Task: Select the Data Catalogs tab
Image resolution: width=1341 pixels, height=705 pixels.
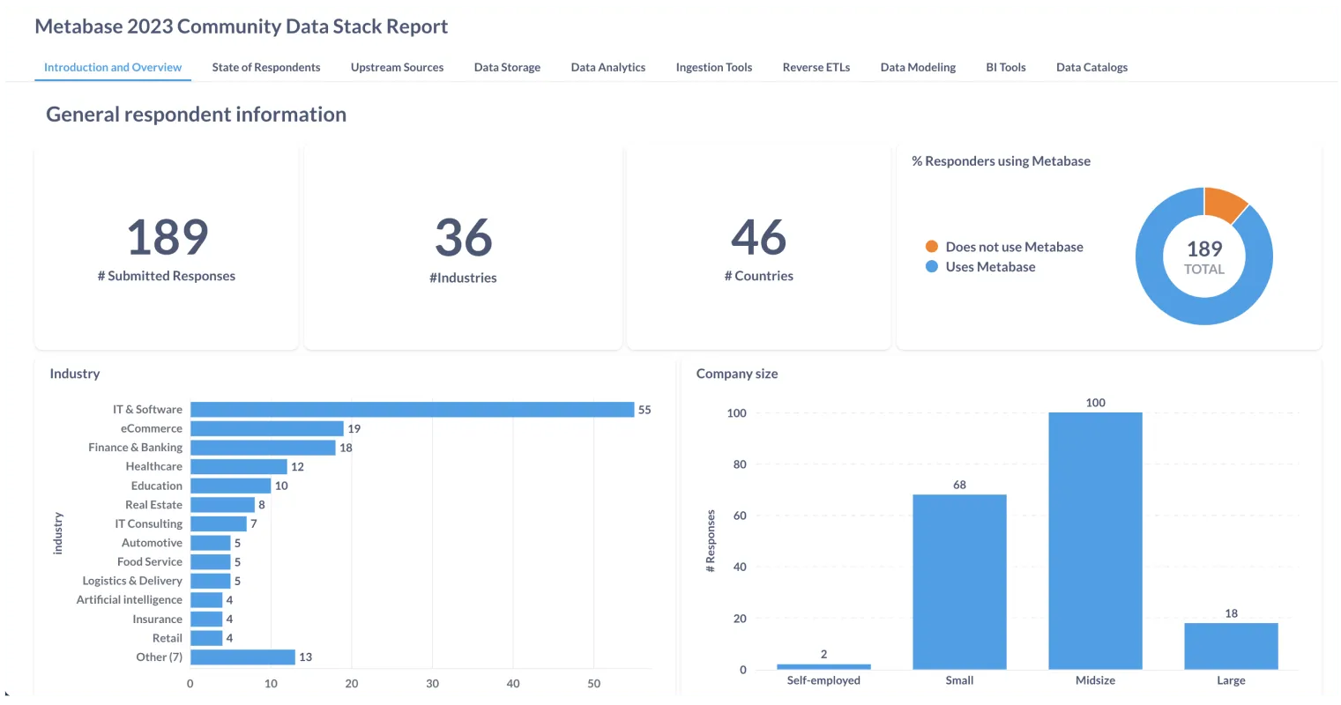Action: pos(1091,67)
